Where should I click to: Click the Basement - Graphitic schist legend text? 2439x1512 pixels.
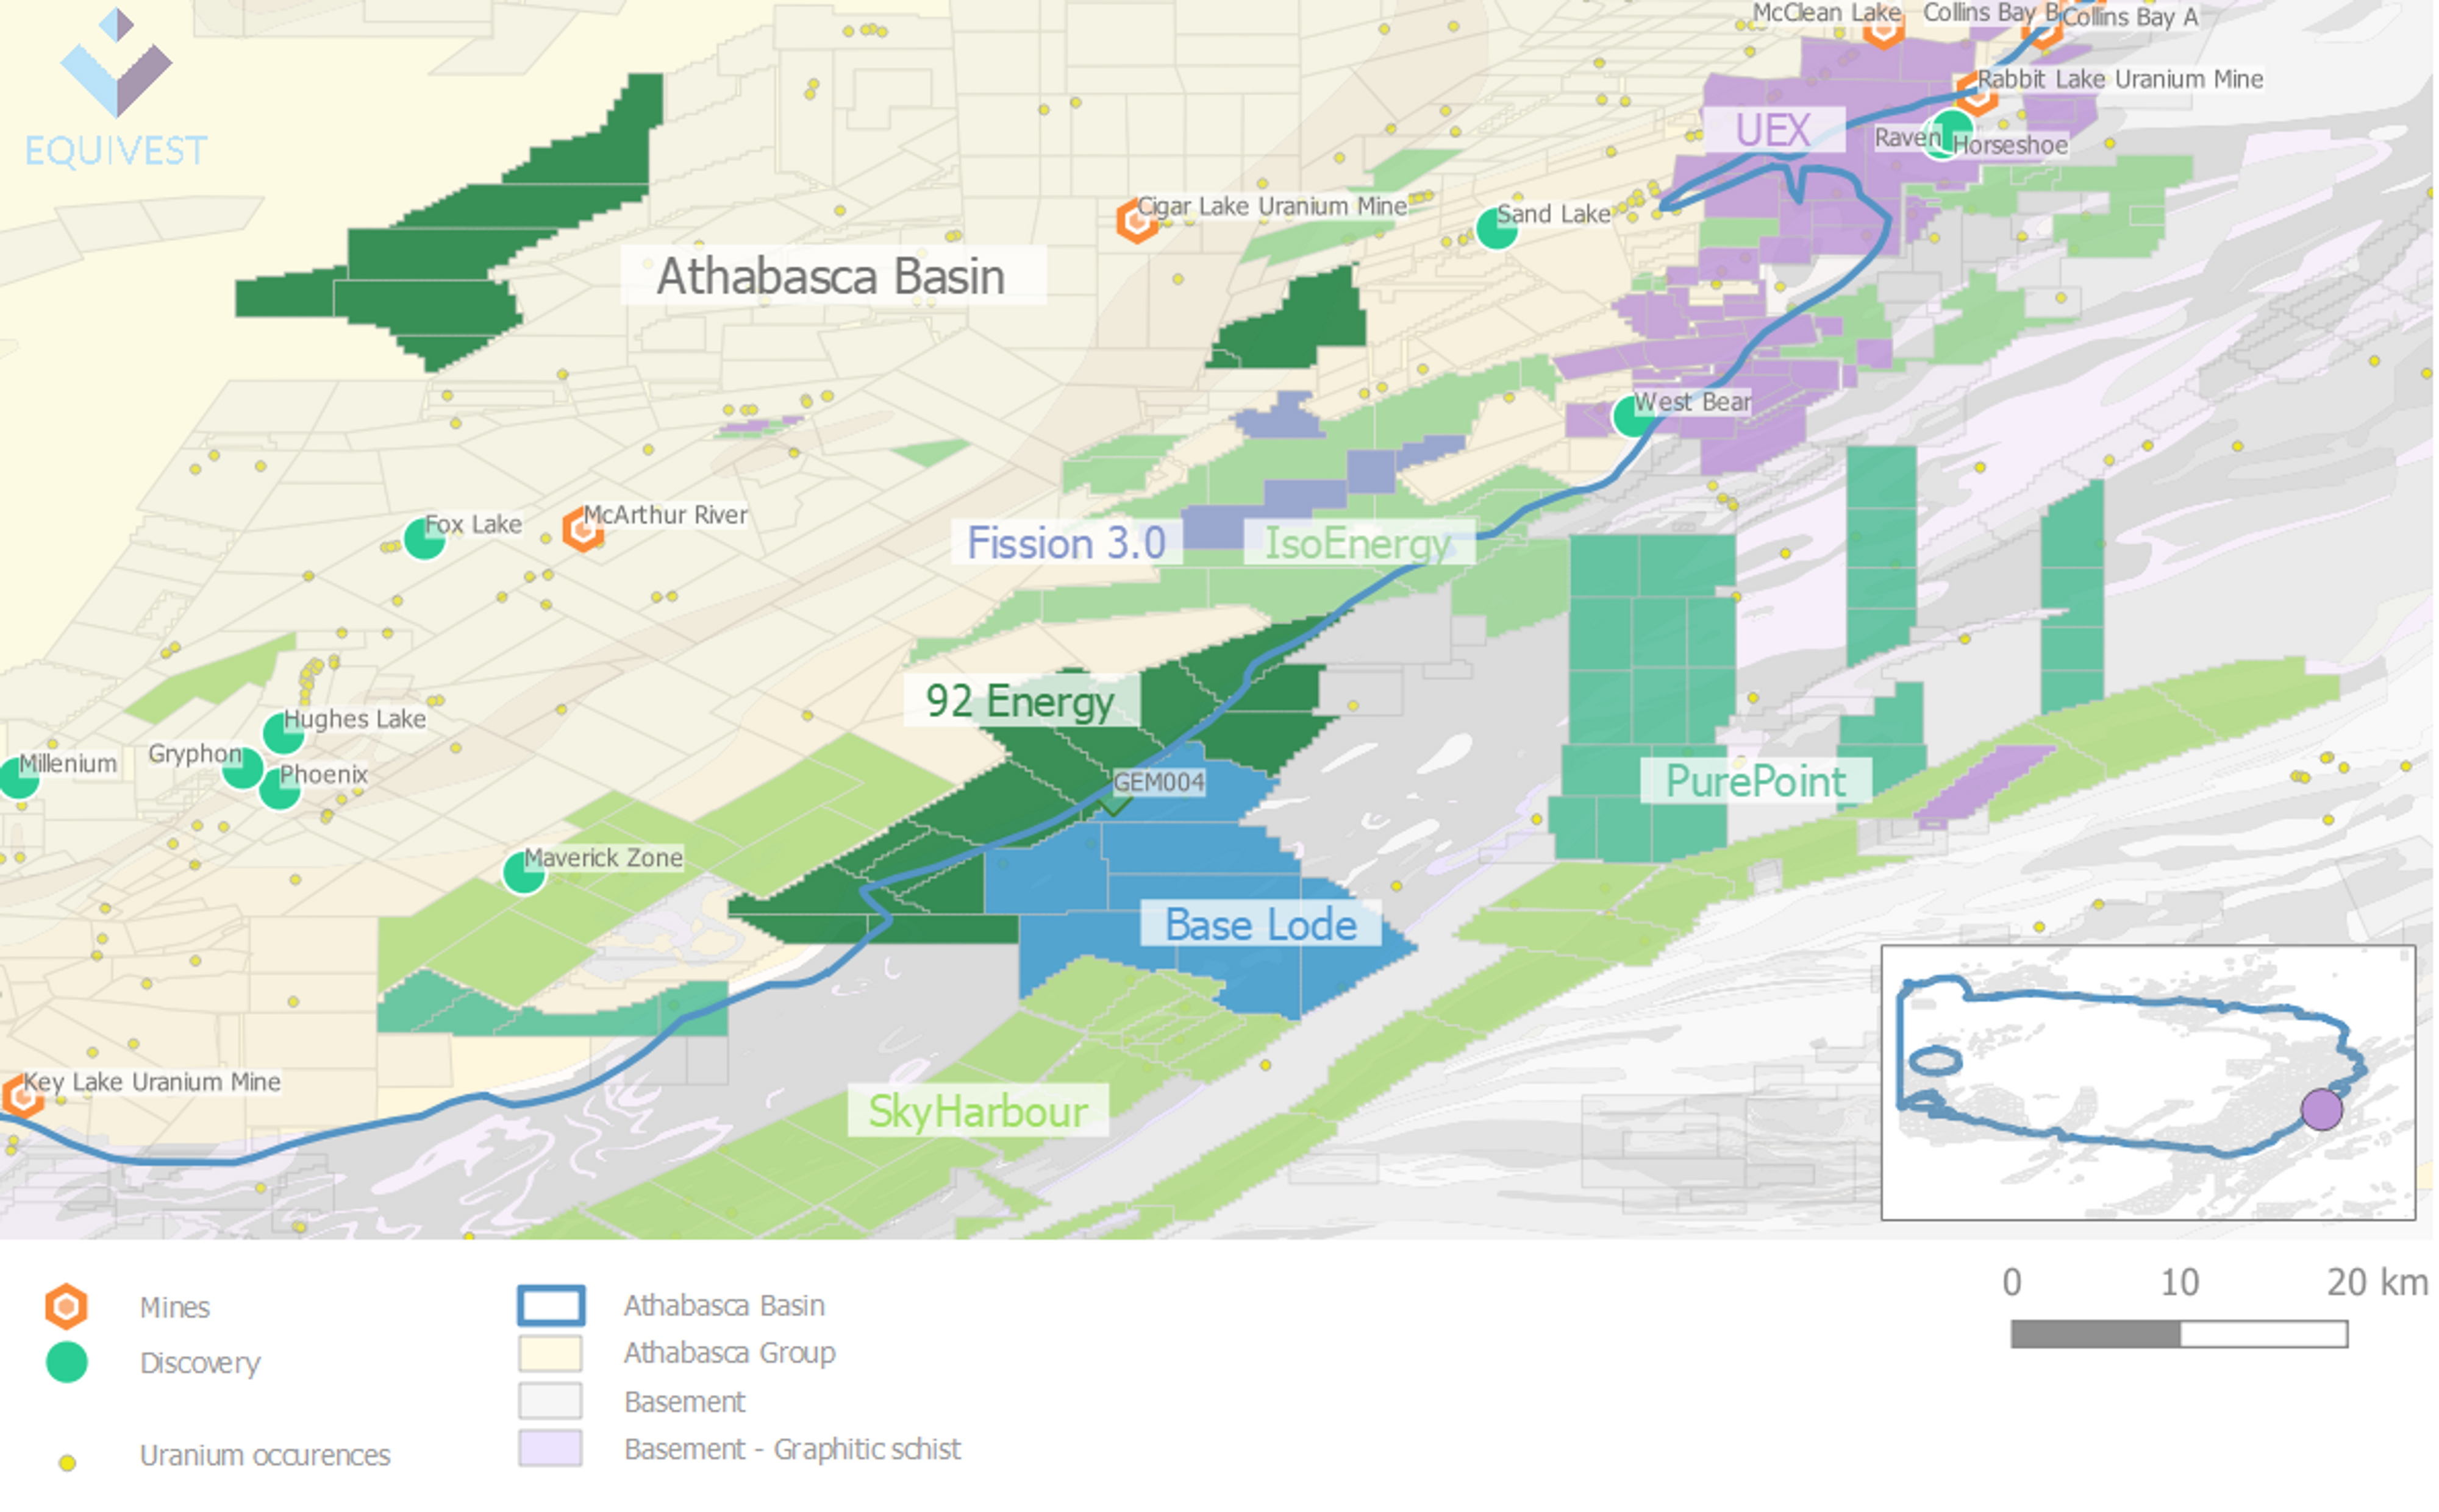[x=792, y=1449]
